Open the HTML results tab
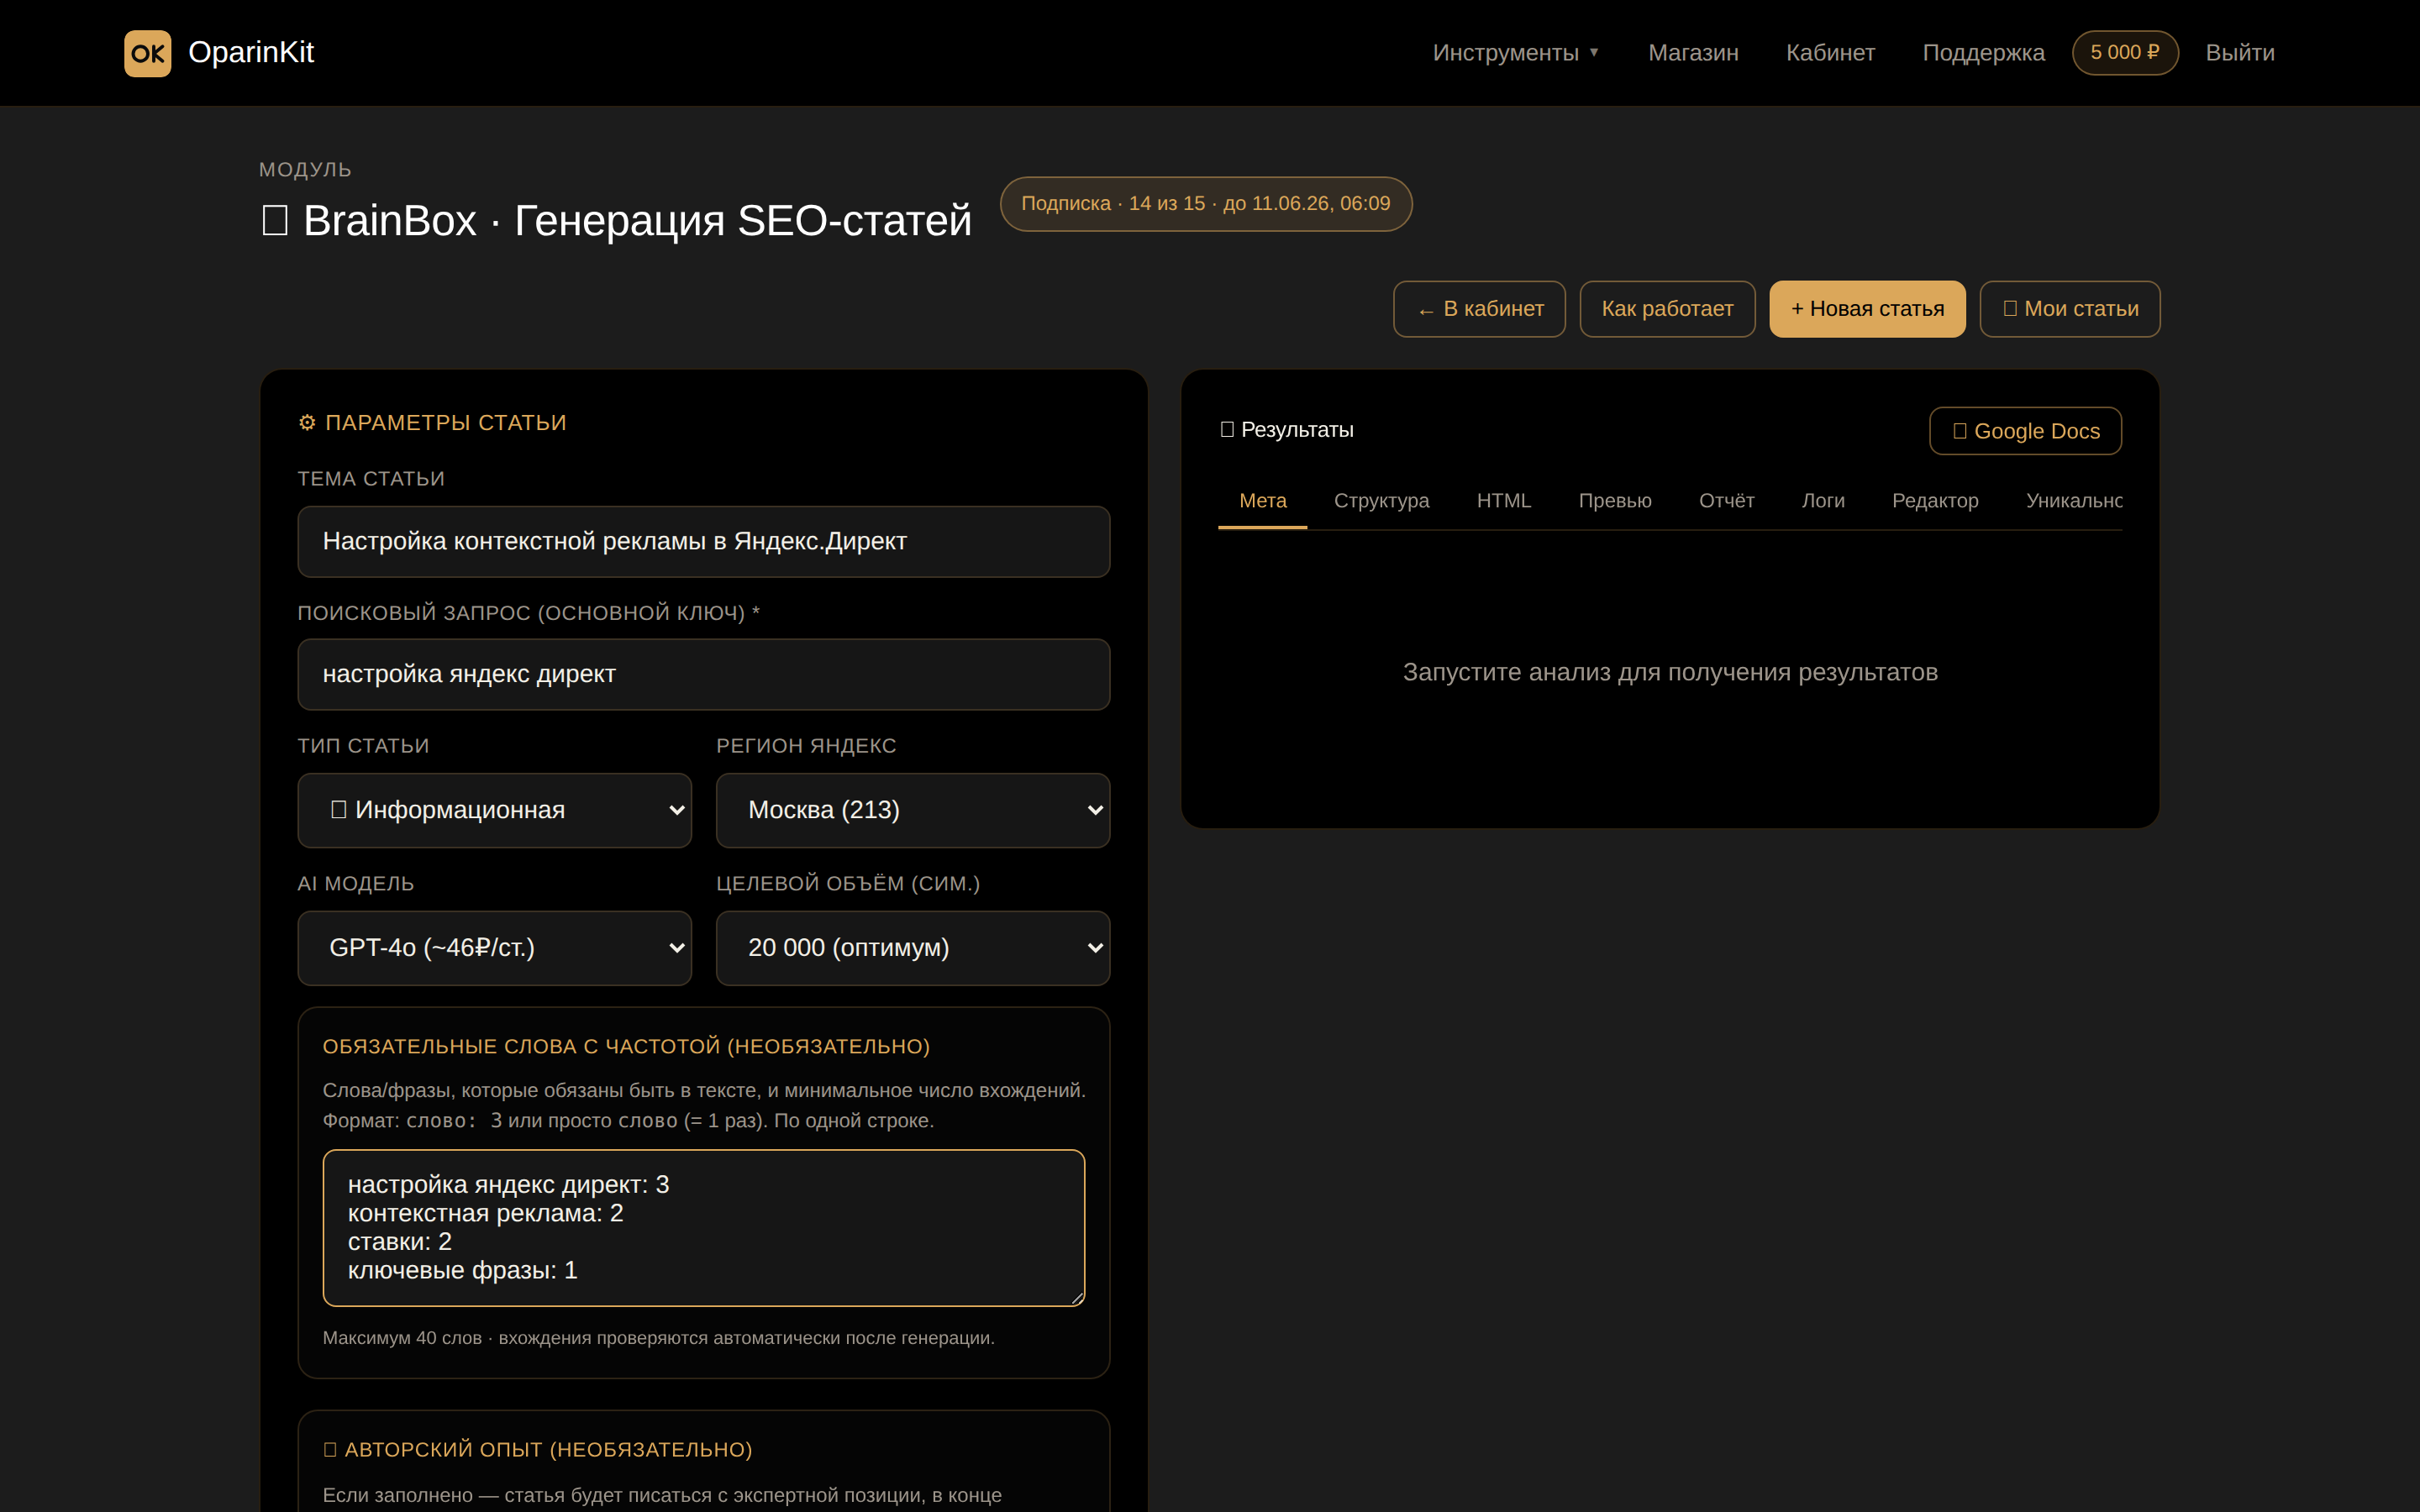Viewport: 2420px width, 1512px height. coord(1503,501)
